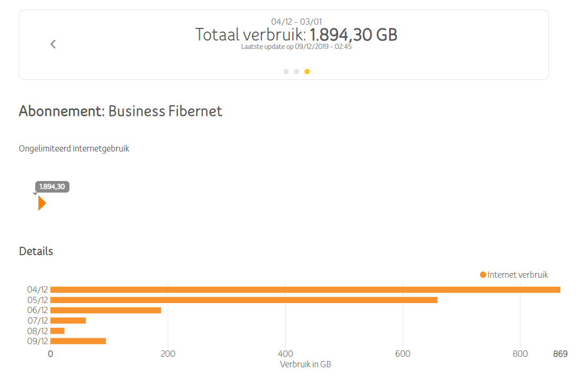Toggle the orange Internet verbruik legend dot
The width and height of the screenshot is (581, 392).
point(483,275)
